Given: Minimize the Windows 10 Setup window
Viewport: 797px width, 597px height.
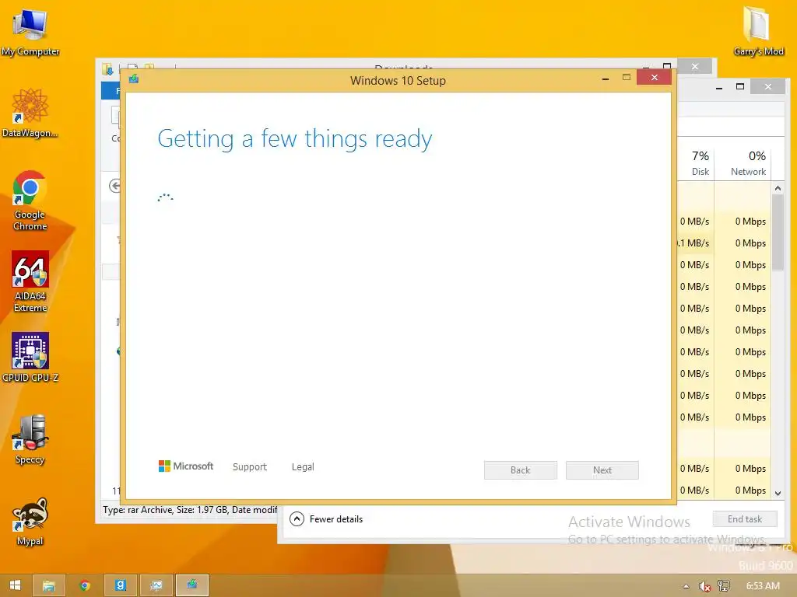Looking at the screenshot, I should click(606, 79).
